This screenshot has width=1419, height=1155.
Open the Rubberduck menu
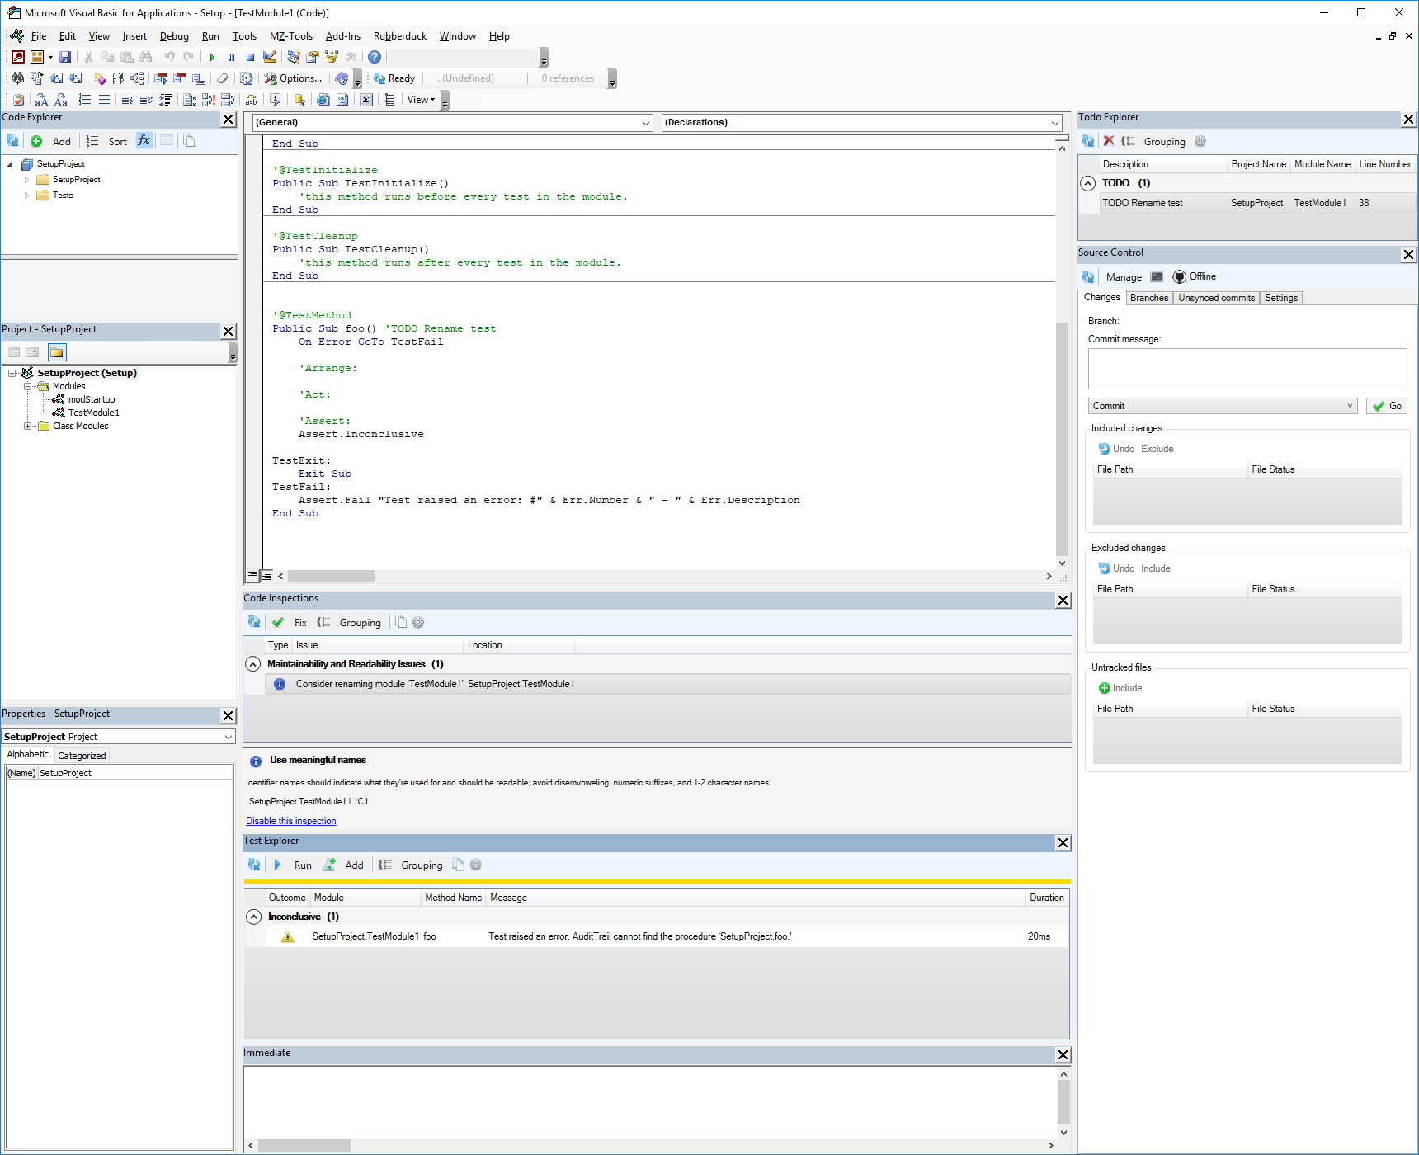[400, 36]
